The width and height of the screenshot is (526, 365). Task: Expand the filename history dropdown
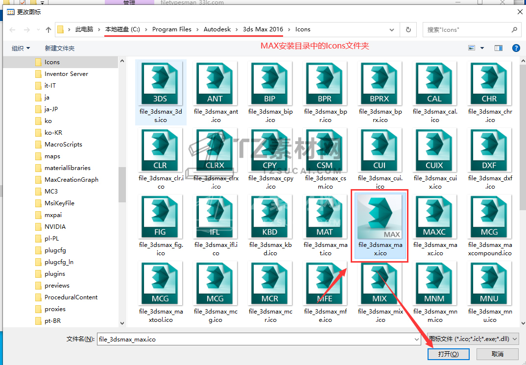point(416,339)
